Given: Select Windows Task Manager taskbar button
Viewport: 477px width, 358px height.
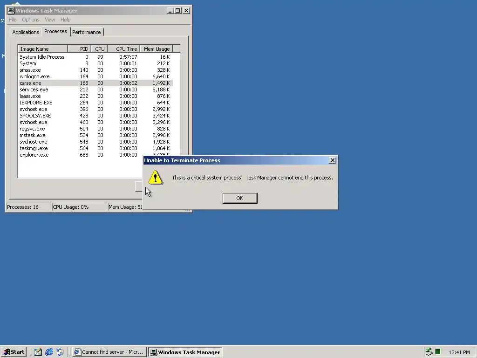Looking at the screenshot, I should (185, 352).
